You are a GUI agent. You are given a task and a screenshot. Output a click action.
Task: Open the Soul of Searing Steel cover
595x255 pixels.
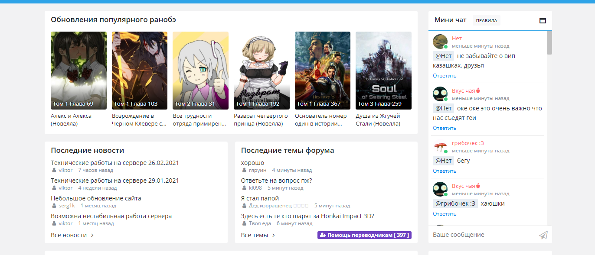(383, 71)
